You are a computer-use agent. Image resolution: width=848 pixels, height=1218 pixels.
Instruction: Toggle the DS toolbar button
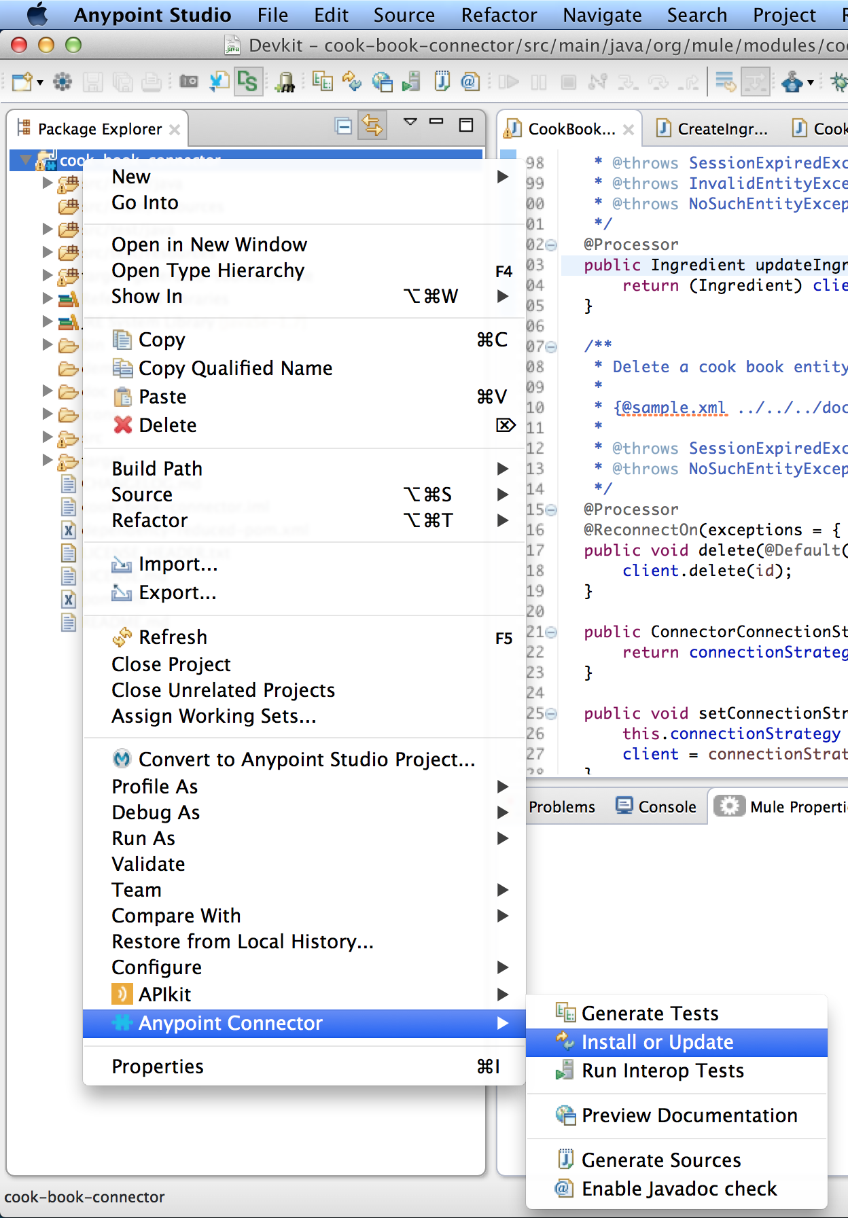[x=248, y=82]
